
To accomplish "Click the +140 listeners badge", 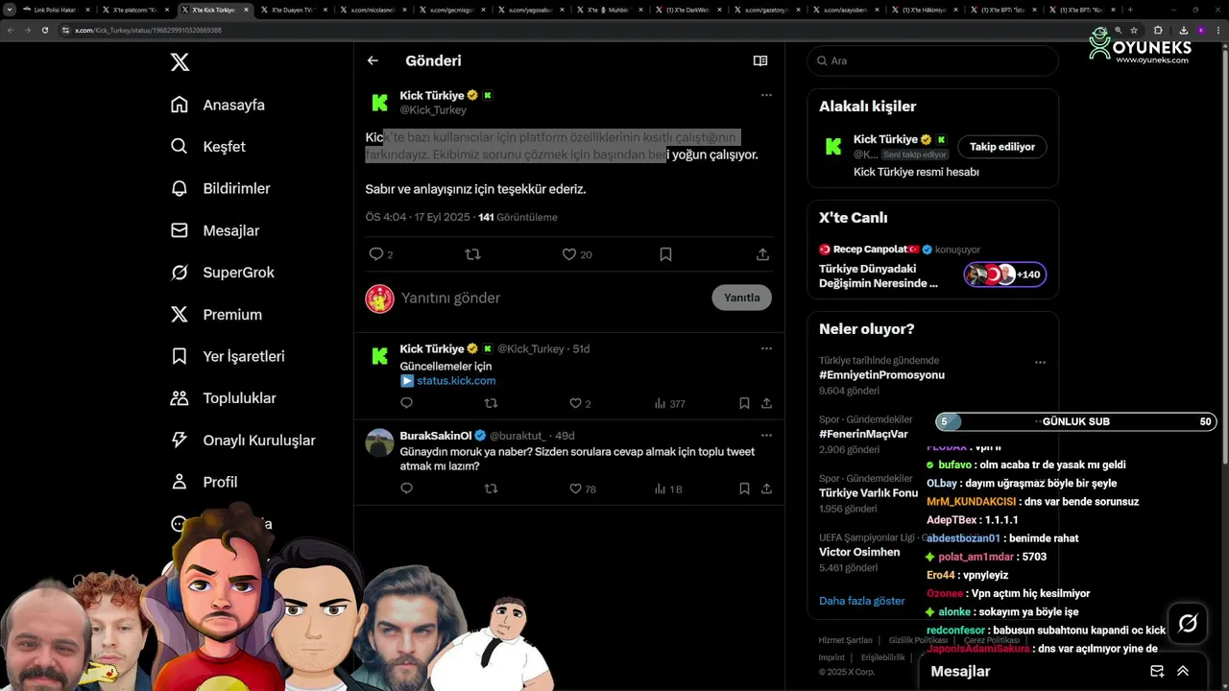I will coord(1005,274).
